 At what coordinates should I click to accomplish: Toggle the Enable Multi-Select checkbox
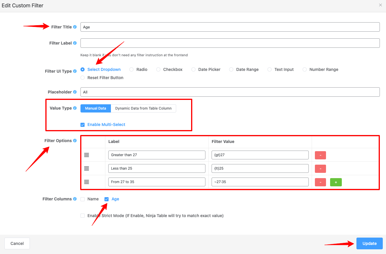pos(83,125)
